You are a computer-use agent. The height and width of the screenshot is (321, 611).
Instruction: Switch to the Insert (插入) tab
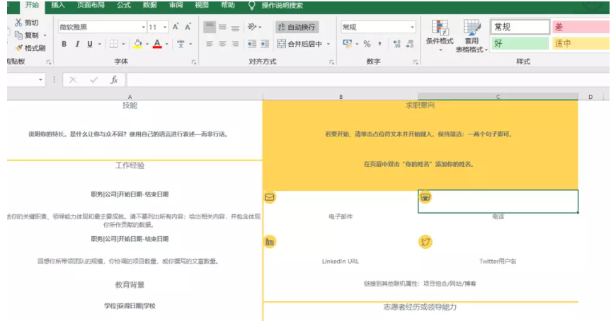(58, 5)
